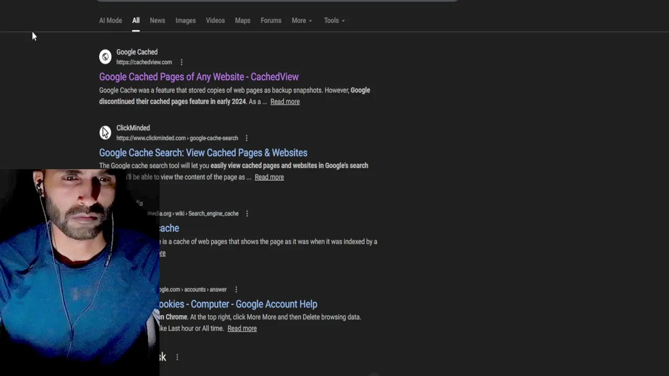Click the ClickMinded cursor favicon
Image resolution: width=669 pixels, height=376 pixels.
point(106,132)
